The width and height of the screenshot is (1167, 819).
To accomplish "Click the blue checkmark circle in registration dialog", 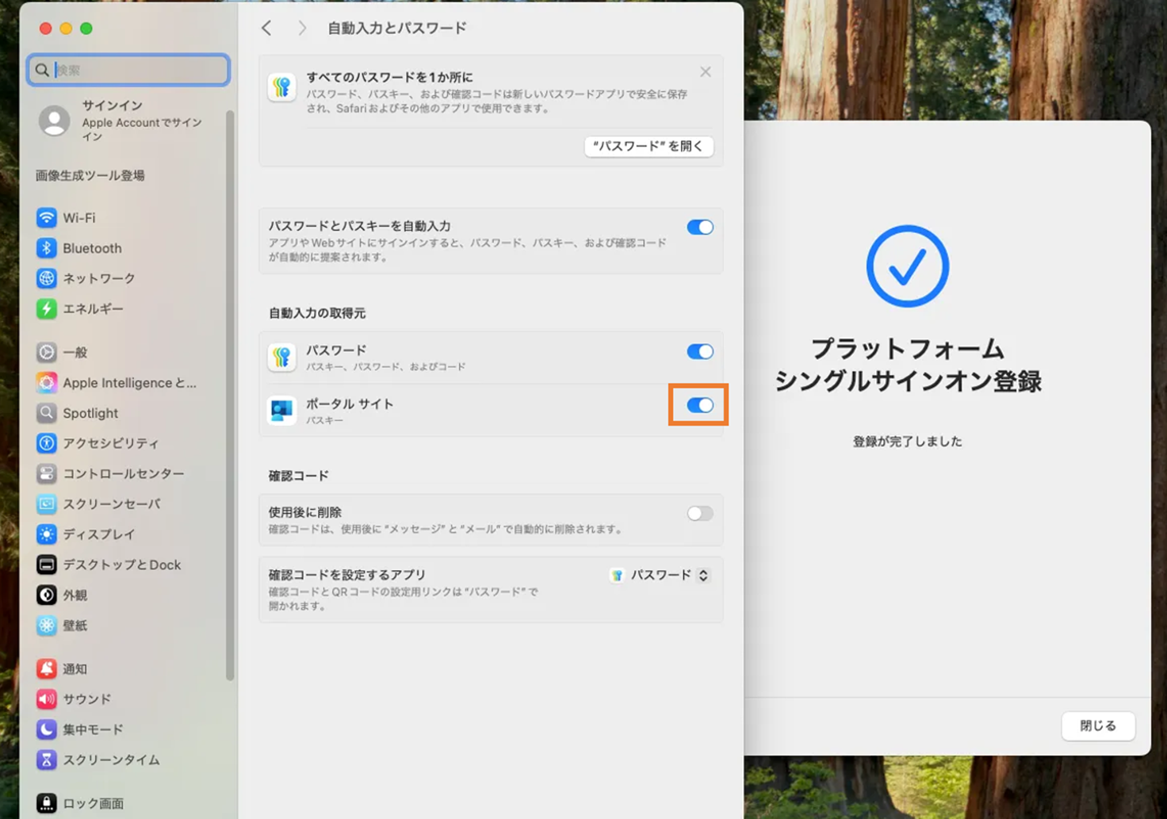I will tap(908, 266).
